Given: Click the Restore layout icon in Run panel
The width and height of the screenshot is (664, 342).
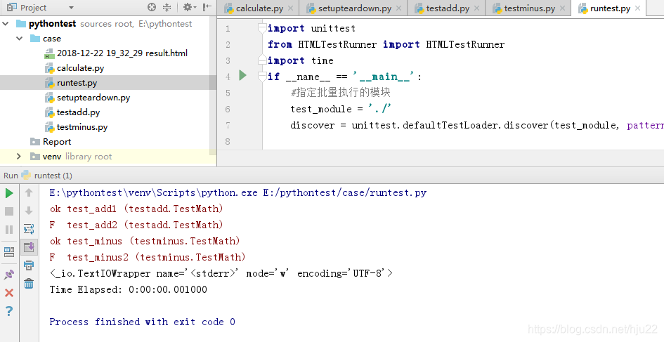Looking at the screenshot, I should (x=9, y=252).
